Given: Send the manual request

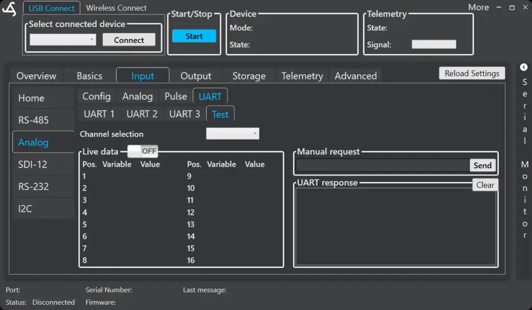Looking at the screenshot, I should [482, 165].
